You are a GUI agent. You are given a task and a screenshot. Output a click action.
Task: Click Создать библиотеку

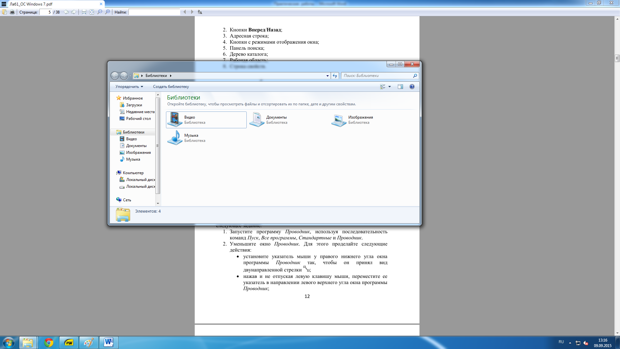pos(171,87)
